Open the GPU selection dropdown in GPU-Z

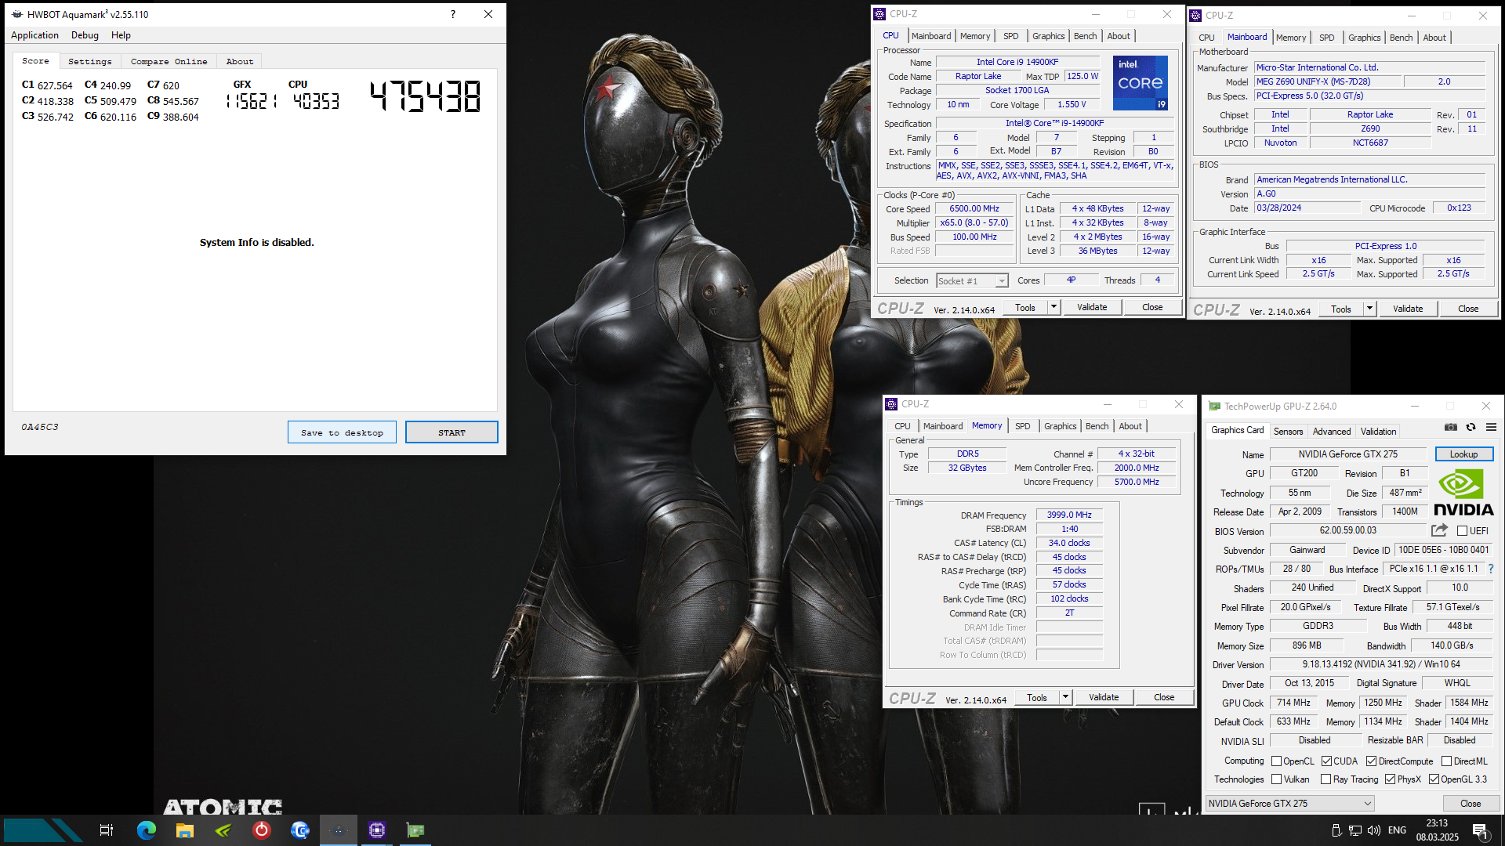[x=1290, y=804]
